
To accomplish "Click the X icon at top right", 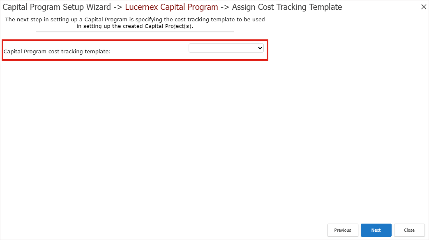I will [424, 7].
